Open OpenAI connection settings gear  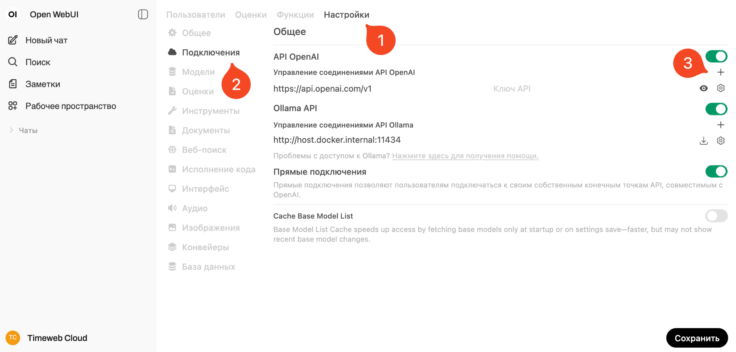721,88
